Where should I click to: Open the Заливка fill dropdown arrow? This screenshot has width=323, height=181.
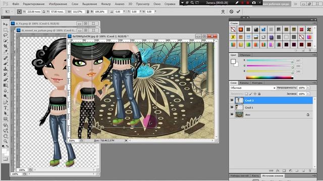(x=308, y=94)
